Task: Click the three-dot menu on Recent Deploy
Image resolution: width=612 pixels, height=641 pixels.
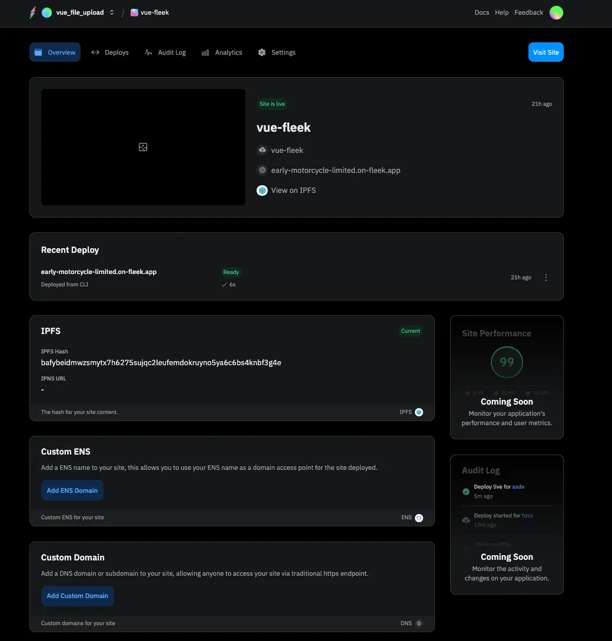Action: 546,278
